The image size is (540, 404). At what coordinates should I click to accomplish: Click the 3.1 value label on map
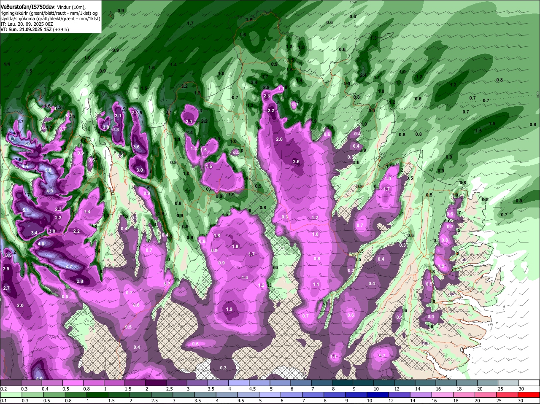coord(118,116)
